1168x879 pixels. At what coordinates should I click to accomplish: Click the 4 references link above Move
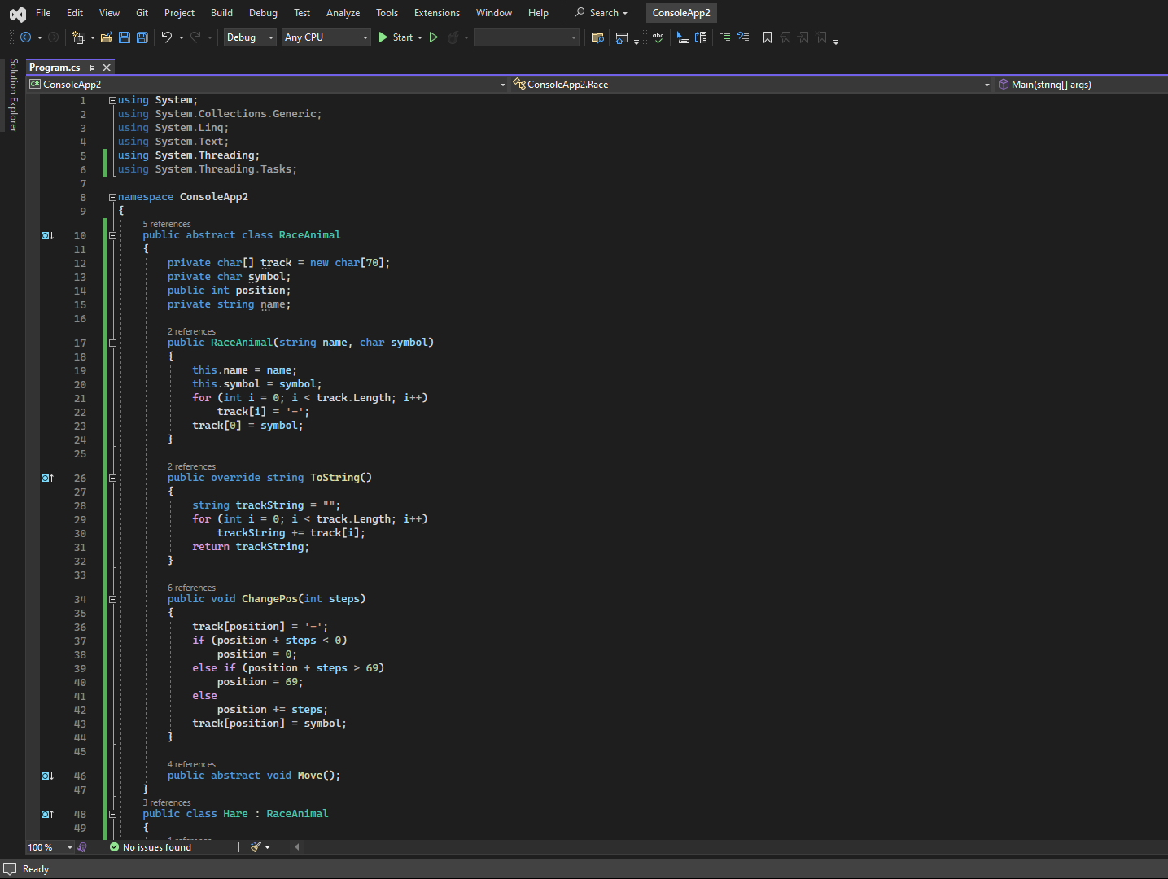tap(191, 764)
